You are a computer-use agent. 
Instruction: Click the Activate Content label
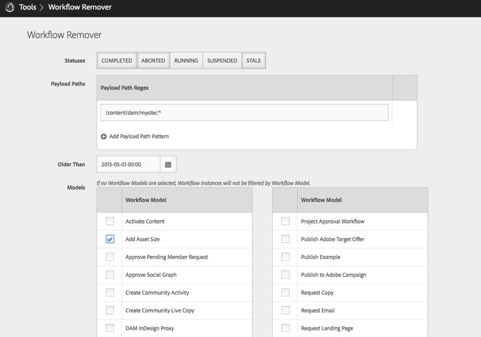point(145,221)
